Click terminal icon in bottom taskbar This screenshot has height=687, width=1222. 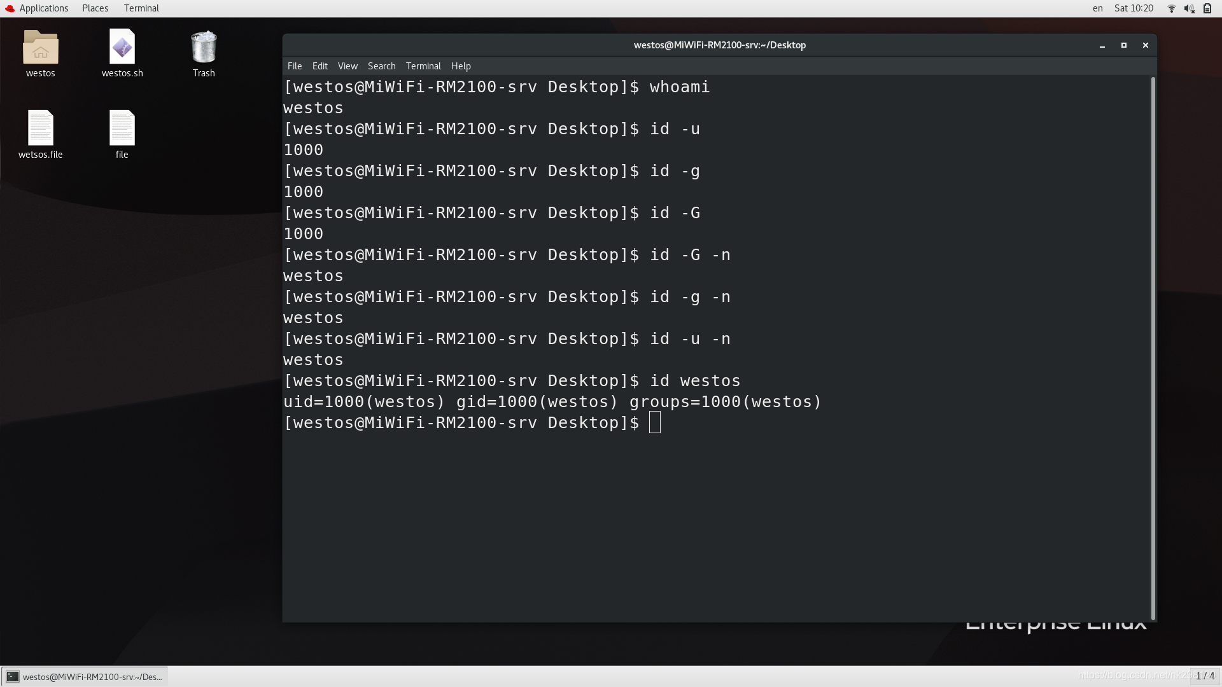13,676
